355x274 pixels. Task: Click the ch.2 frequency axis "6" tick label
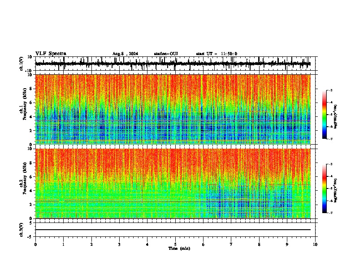31,177
